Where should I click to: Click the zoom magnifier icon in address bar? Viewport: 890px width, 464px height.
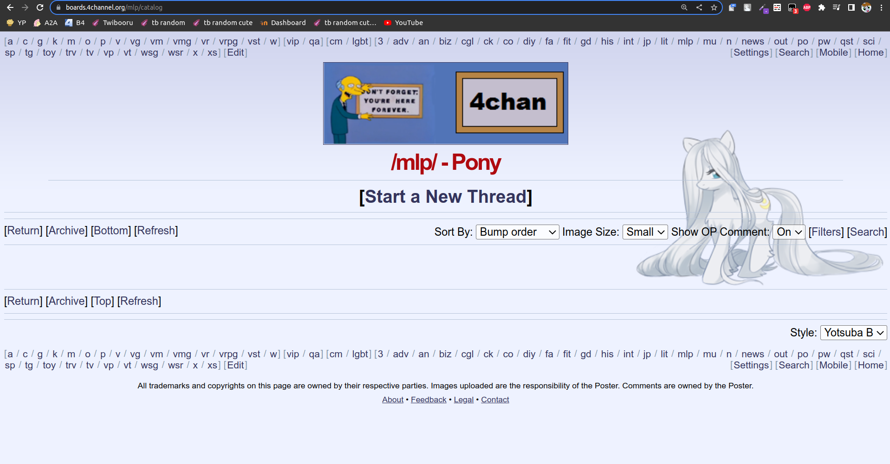coord(684,7)
